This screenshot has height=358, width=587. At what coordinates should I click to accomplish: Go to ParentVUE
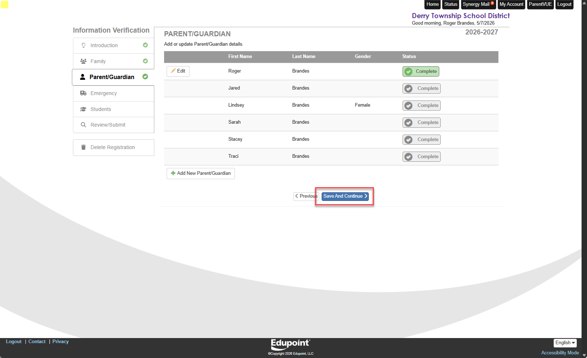click(x=540, y=4)
